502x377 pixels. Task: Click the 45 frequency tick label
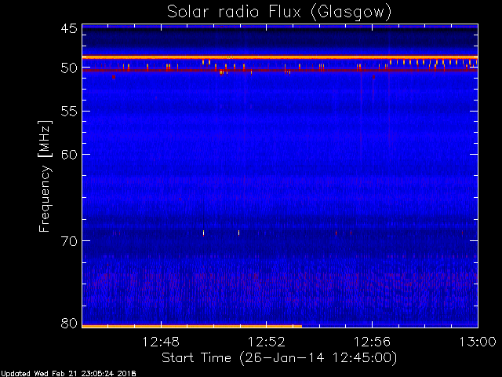point(69,29)
